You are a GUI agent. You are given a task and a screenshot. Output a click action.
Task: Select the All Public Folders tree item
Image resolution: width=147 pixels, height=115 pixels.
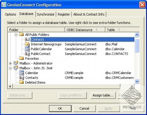(x=37, y=35)
